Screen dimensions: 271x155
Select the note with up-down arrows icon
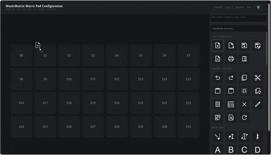(x=231, y=136)
